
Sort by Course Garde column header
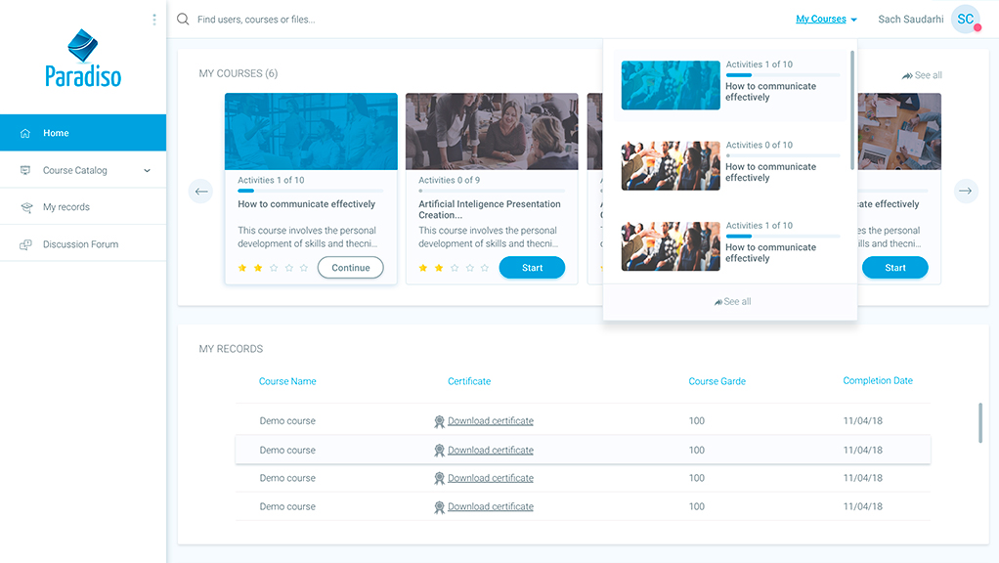717,381
